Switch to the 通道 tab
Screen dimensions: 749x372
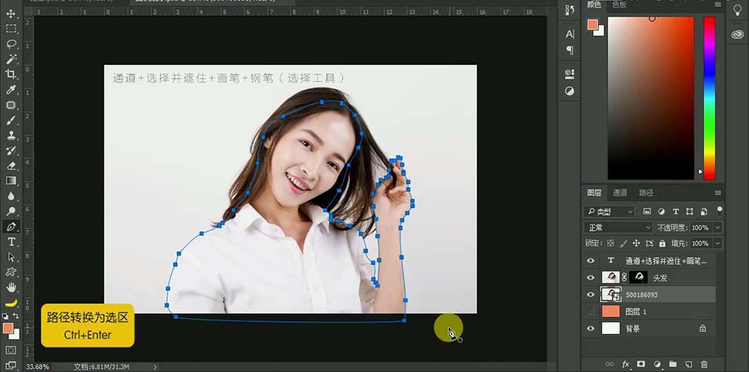(620, 193)
